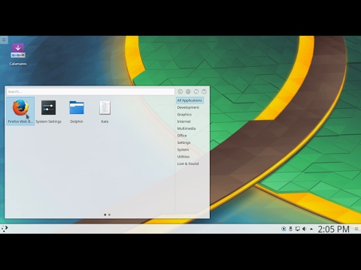
Task: Open the Utilities category
Action: 184,157
